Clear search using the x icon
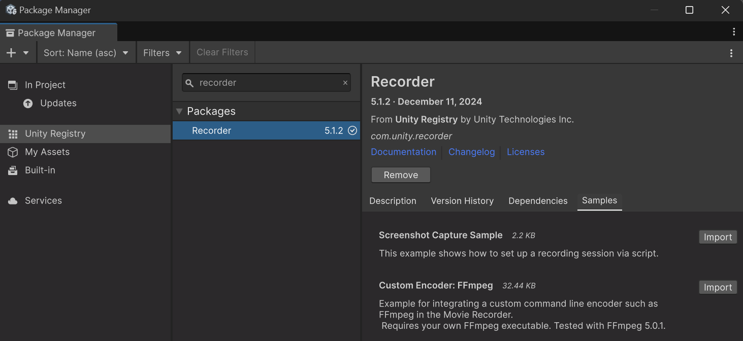 coord(345,83)
